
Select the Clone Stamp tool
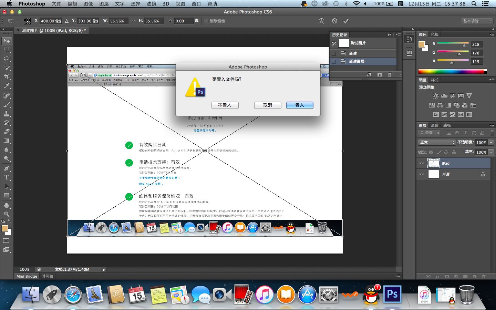click(x=7, y=113)
